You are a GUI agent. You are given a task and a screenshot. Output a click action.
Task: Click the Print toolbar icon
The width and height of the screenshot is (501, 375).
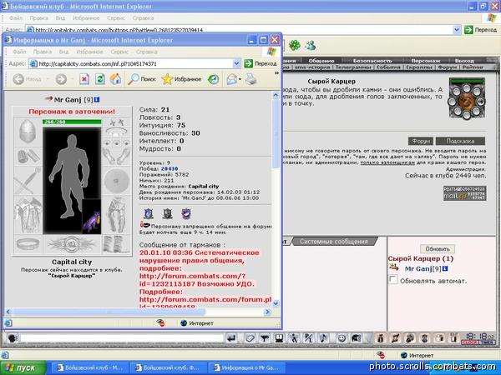pyautogui.click(x=250, y=79)
